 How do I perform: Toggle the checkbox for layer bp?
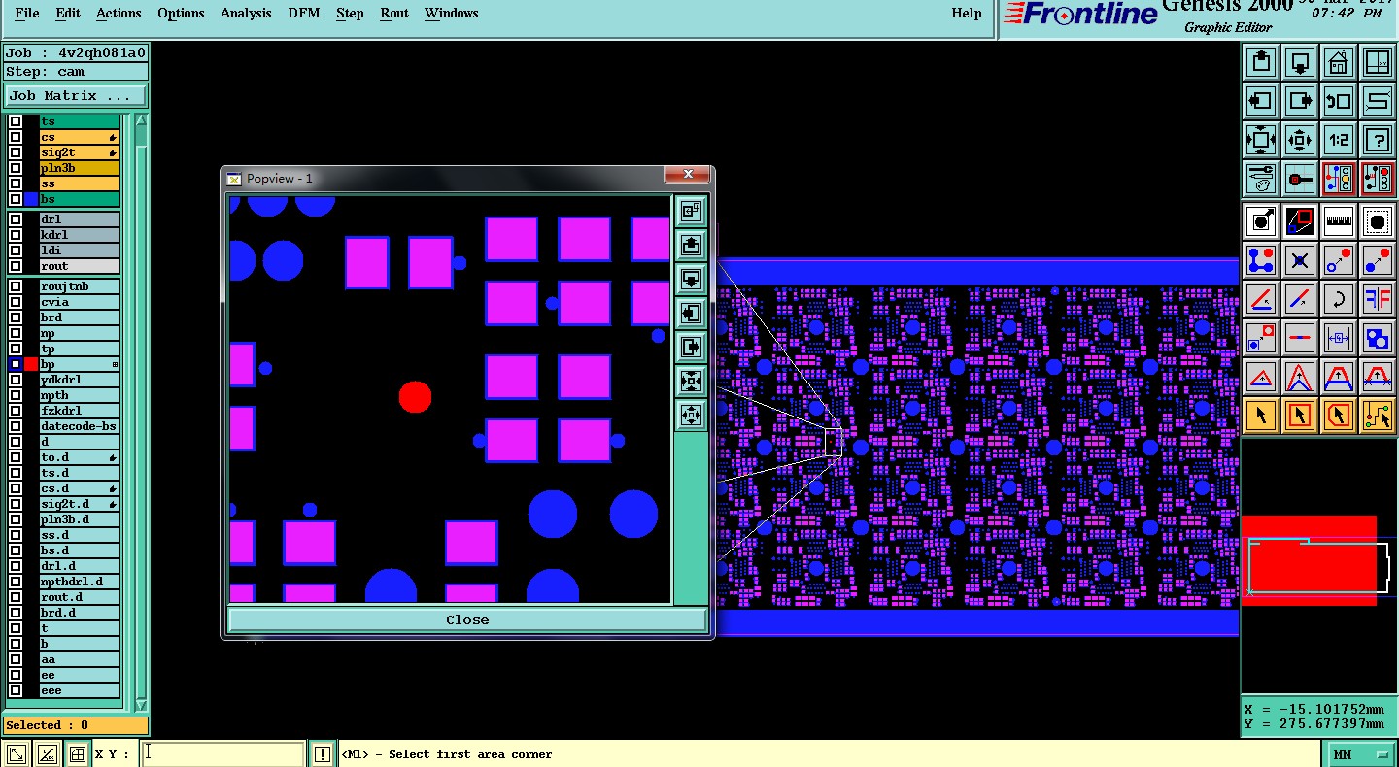[x=16, y=364]
